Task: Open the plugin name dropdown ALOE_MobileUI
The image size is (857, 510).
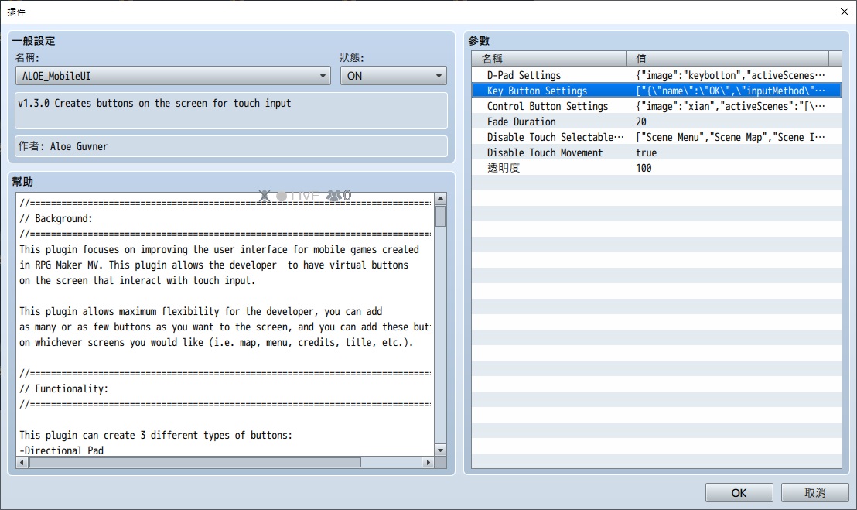Action: click(x=172, y=75)
